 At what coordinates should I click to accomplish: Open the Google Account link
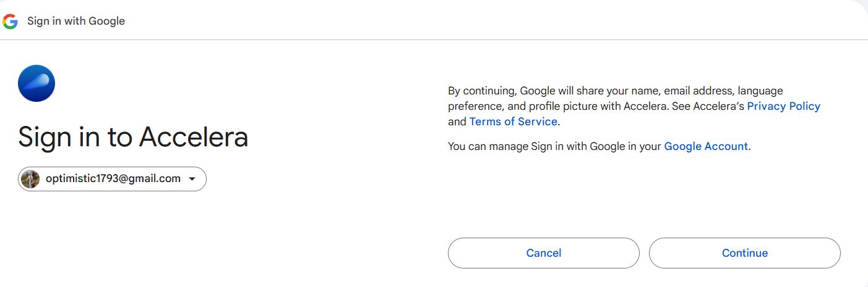pyautogui.click(x=706, y=146)
